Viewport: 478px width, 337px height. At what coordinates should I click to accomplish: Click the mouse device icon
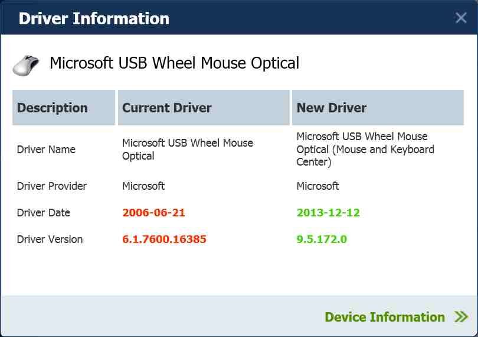coord(25,64)
